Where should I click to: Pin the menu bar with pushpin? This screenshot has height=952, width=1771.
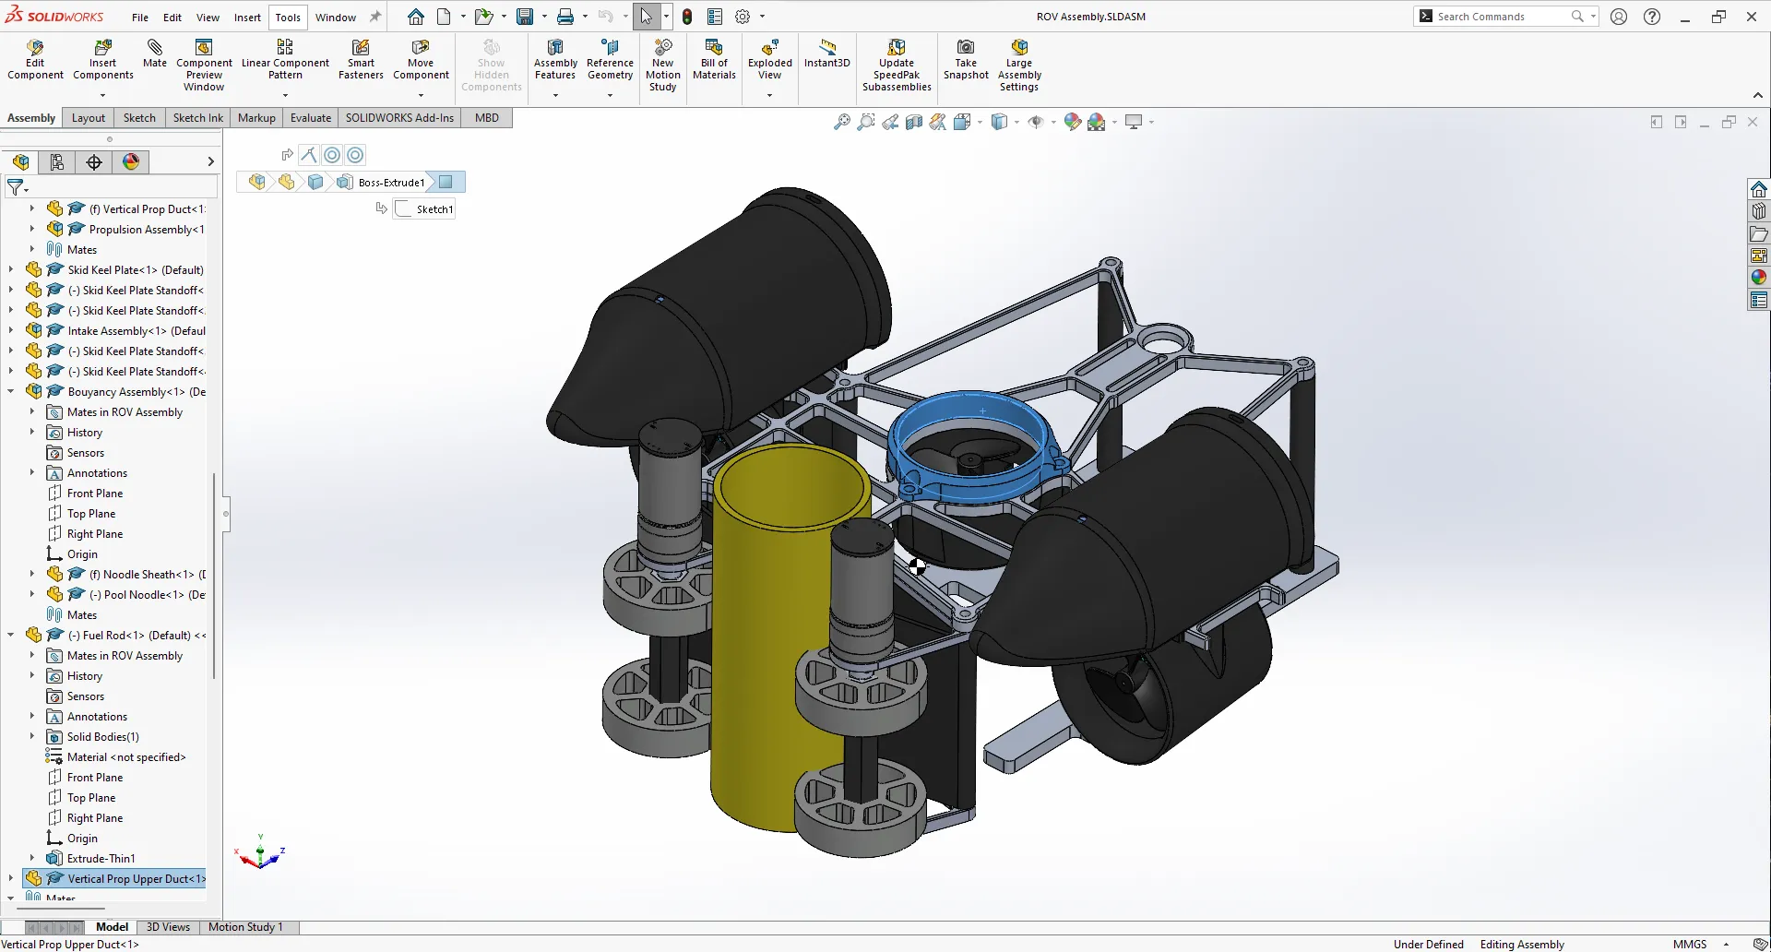click(x=375, y=17)
